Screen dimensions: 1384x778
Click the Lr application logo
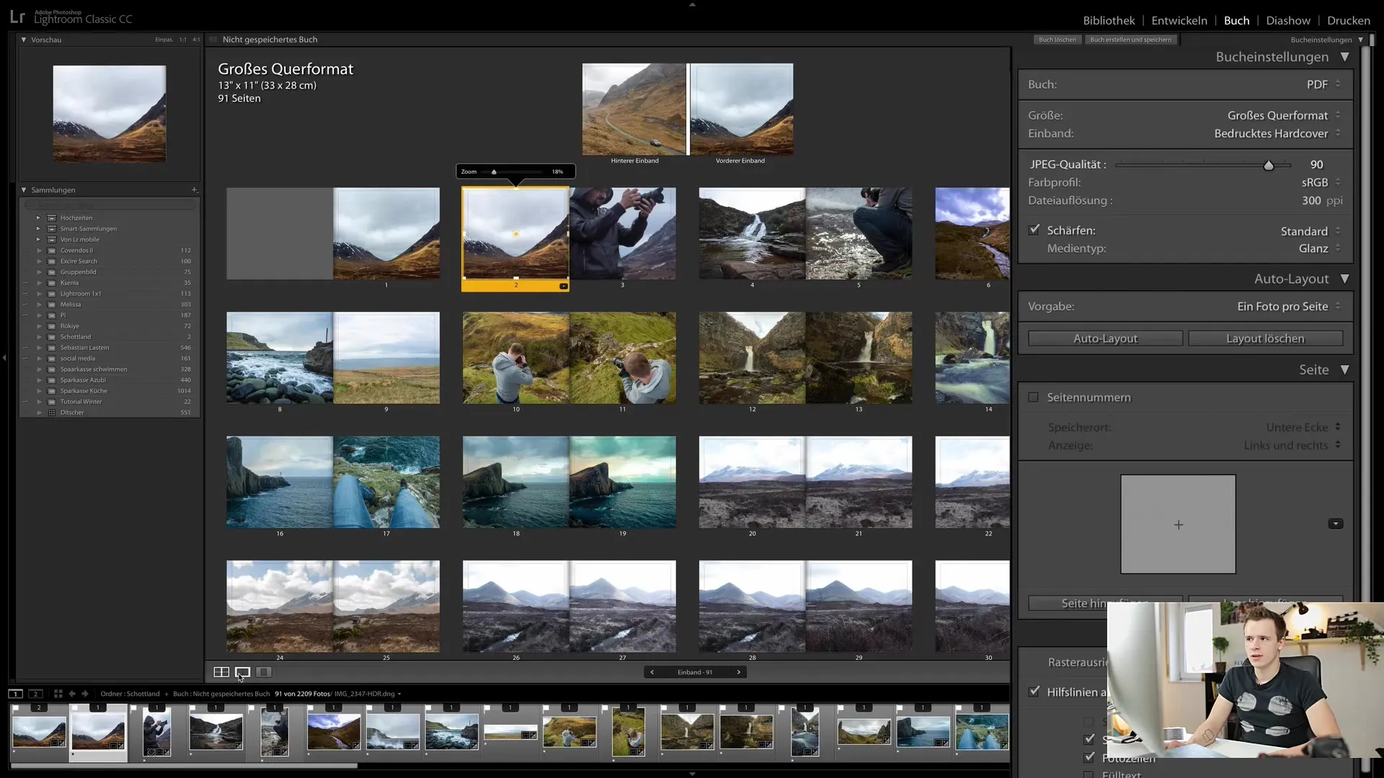17,17
